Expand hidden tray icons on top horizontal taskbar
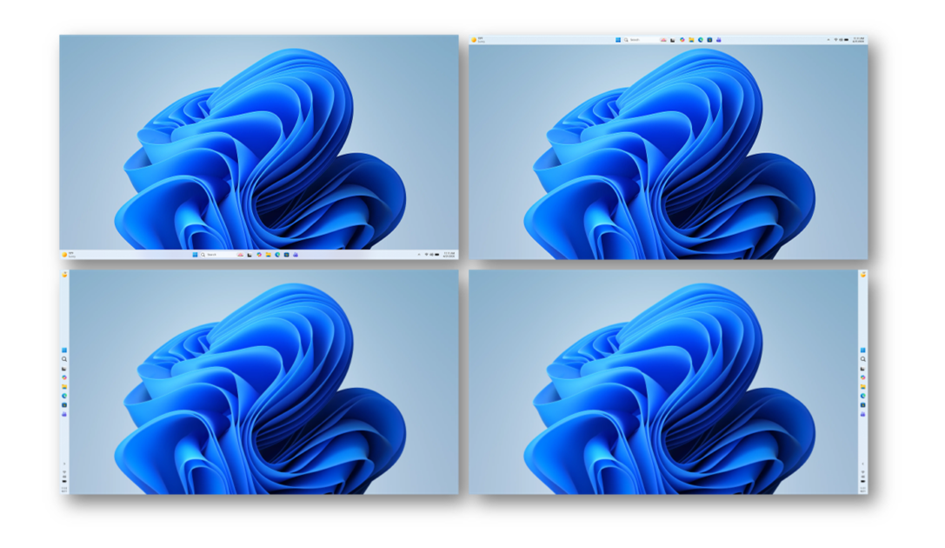The height and width of the screenshot is (548, 945). [x=829, y=40]
